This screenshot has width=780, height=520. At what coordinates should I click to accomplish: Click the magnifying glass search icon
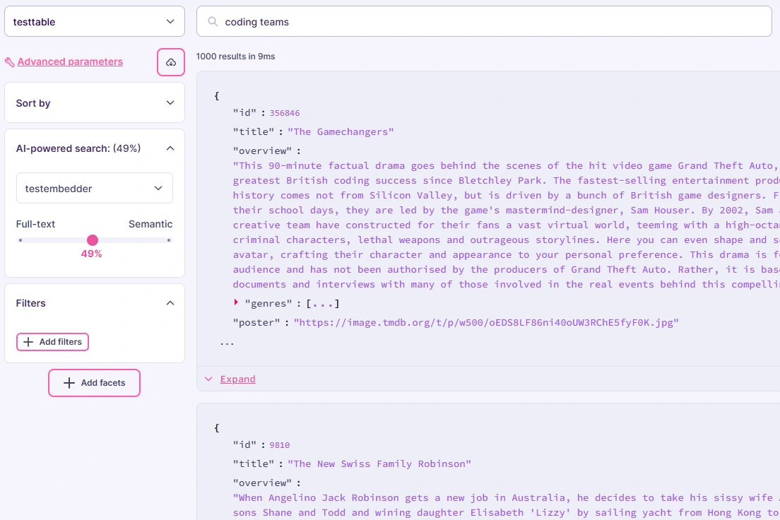(x=212, y=22)
